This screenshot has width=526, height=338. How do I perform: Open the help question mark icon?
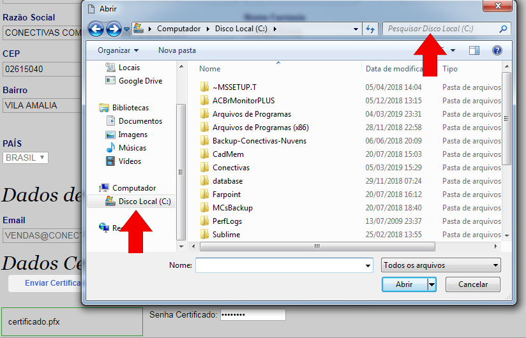coord(497,50)
